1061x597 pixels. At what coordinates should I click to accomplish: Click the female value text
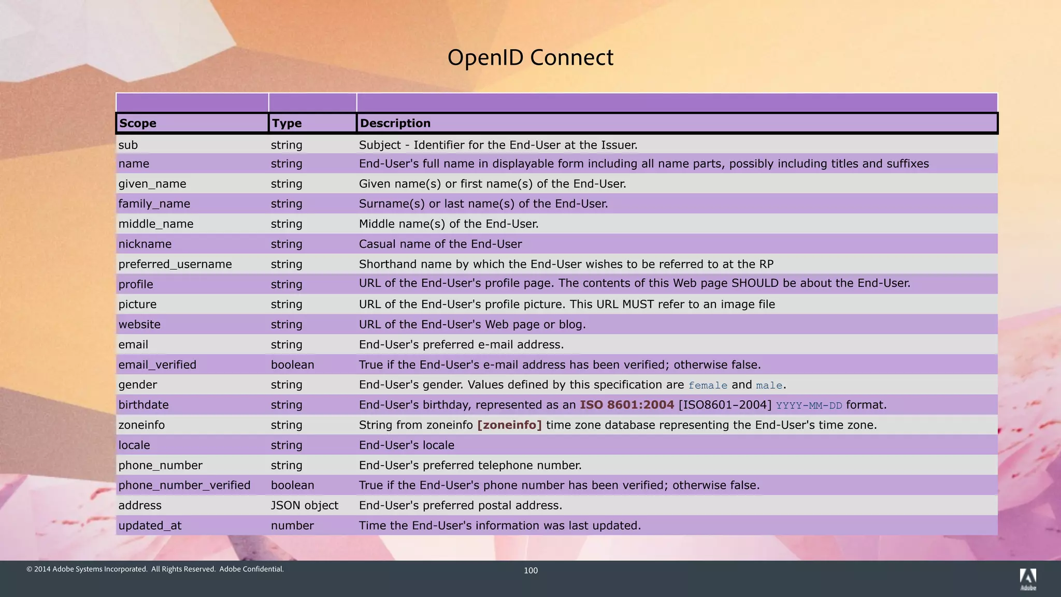pos(708,385)
